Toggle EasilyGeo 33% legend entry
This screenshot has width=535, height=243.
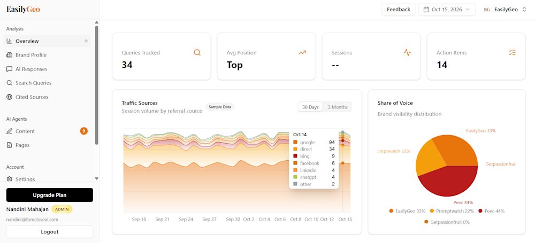[407, 211]
